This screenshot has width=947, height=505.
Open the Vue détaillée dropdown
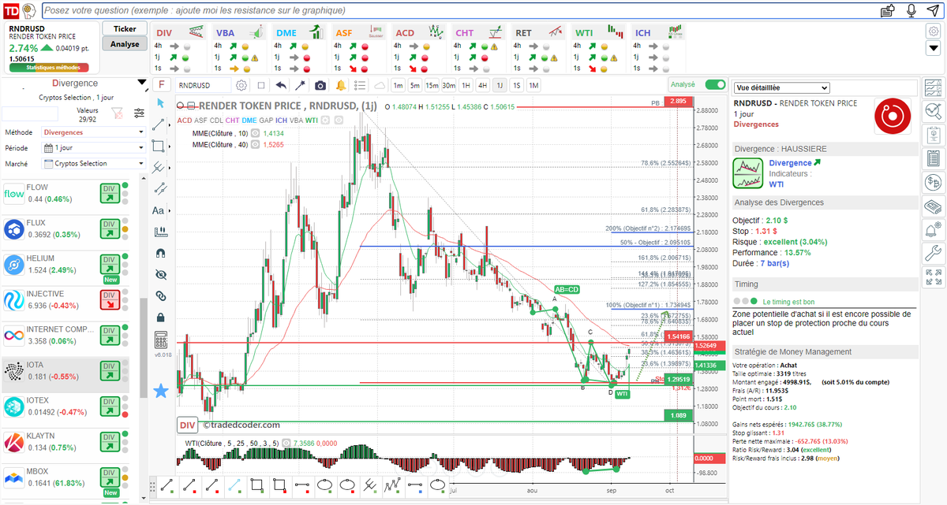pos(781,88)
